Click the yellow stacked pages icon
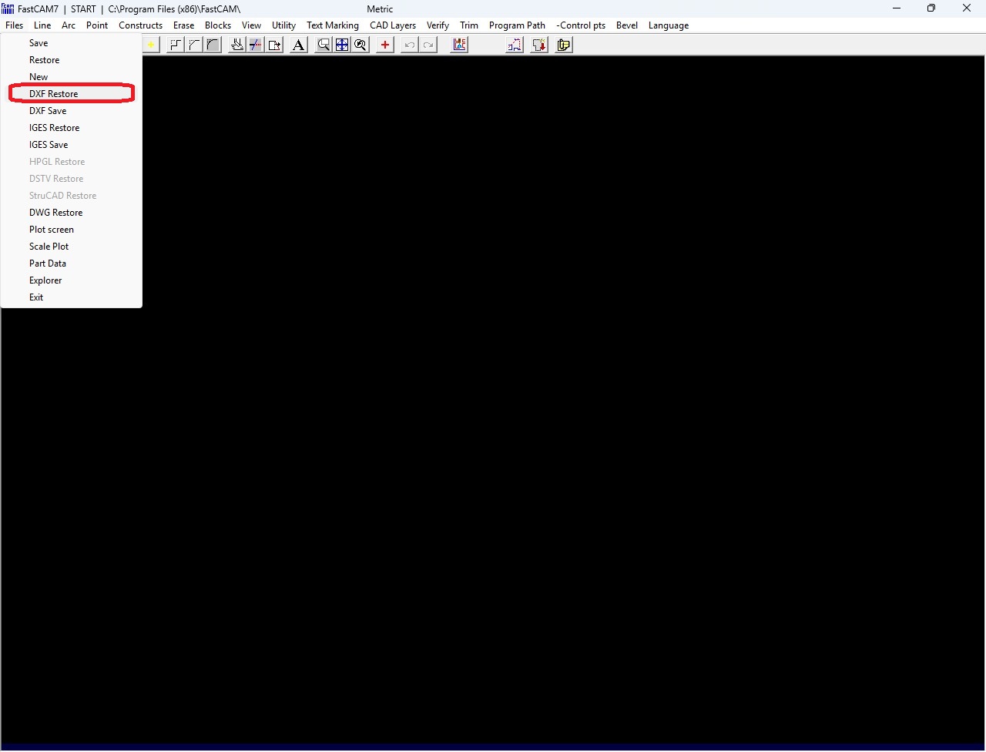 point(564,45)
